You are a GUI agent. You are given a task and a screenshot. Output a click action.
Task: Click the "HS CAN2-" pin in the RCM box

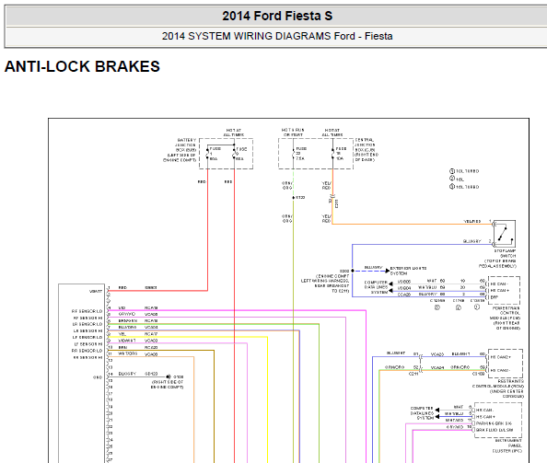tap(500, 370)
